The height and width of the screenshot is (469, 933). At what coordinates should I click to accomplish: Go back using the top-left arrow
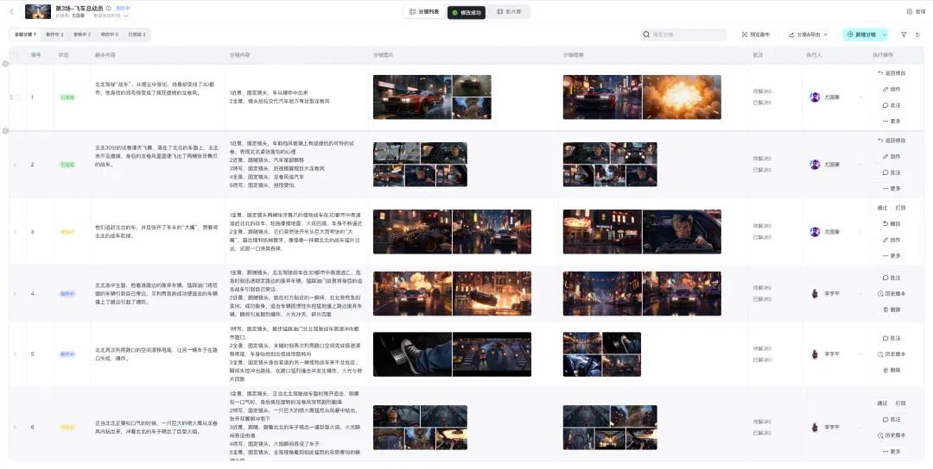tap(12, 11)
